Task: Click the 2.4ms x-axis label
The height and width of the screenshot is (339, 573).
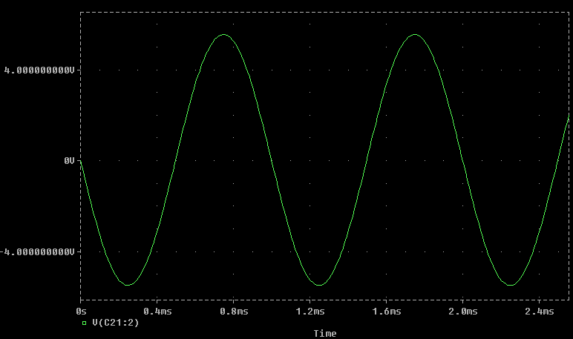Action: click(x=540, y=312)
